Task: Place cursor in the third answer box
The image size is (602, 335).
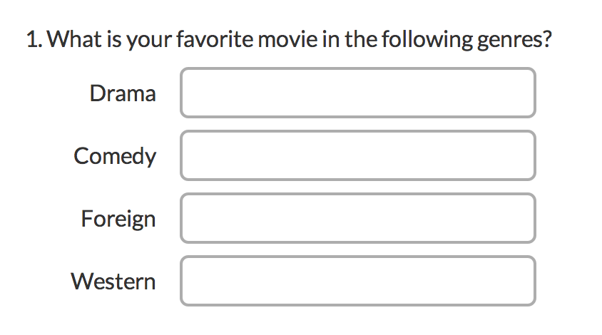Action: 358,218
